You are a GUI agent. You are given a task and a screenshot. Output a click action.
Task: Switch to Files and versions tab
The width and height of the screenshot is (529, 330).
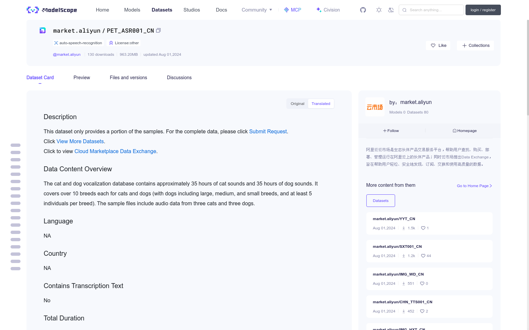[x=128, y=78]
